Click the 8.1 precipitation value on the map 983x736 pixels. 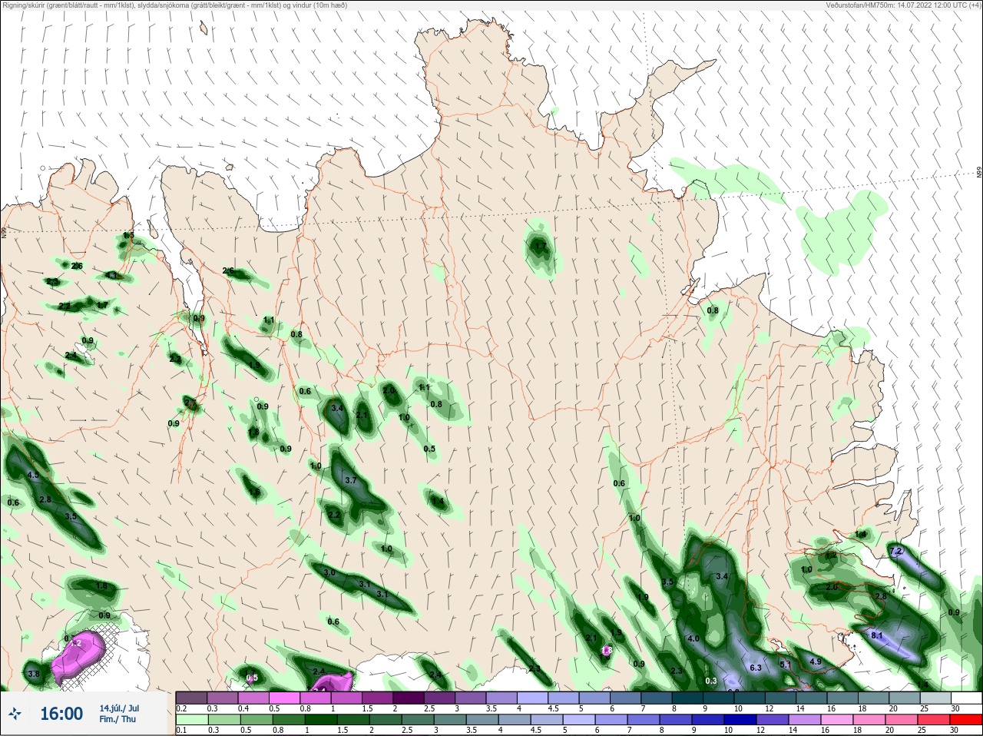tap(876, 636)
